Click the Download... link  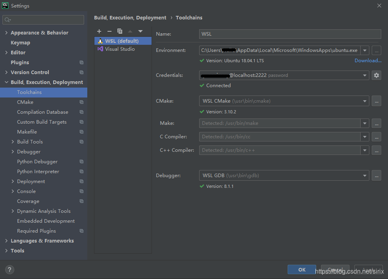pos(368,61)
